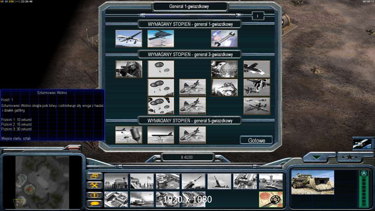
Task: Click the 'WYMAGANY STOPIEŃ - generał 3-gwiazdkowy' header
Action: point(190,55)
